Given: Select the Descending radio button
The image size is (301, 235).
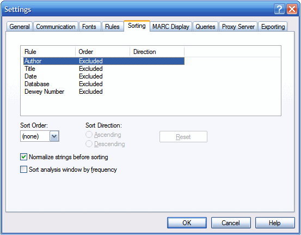Looking at the screenshot, I should [x=89, y=144].
